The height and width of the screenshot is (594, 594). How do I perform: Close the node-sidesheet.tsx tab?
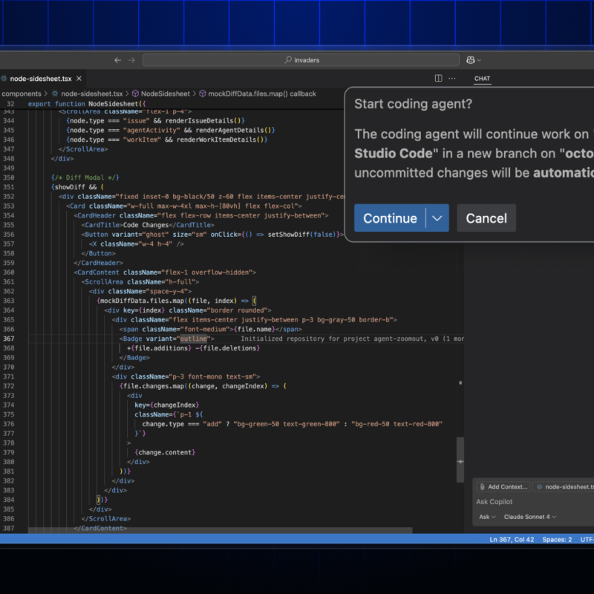(x=78, y=79)
